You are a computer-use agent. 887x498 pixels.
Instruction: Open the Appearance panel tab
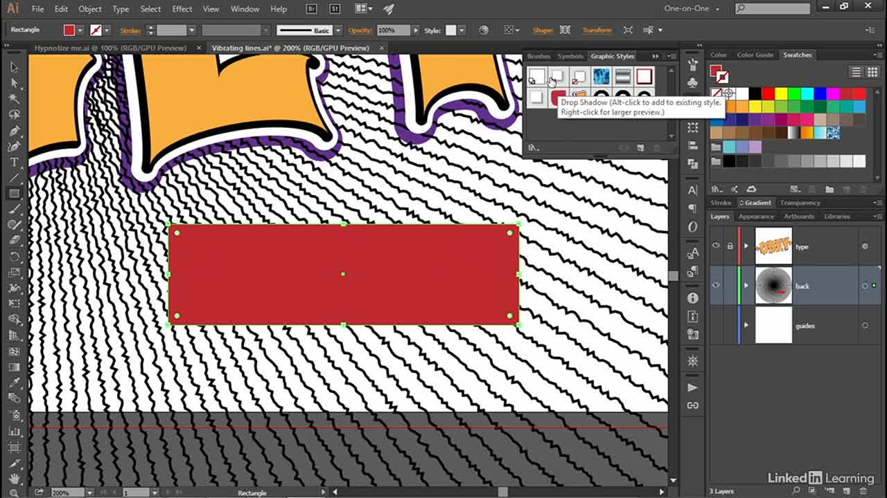(x=756, y=216)
